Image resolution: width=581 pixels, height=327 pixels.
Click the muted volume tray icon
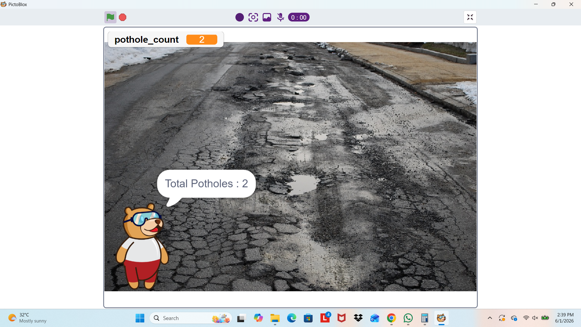535,318
